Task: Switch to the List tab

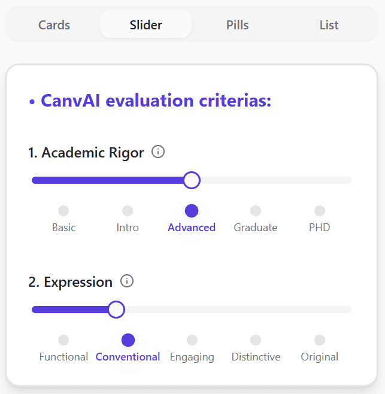Action: click(x=329, y=25)
